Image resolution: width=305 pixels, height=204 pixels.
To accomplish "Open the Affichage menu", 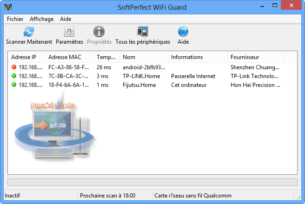I will 42,19.
